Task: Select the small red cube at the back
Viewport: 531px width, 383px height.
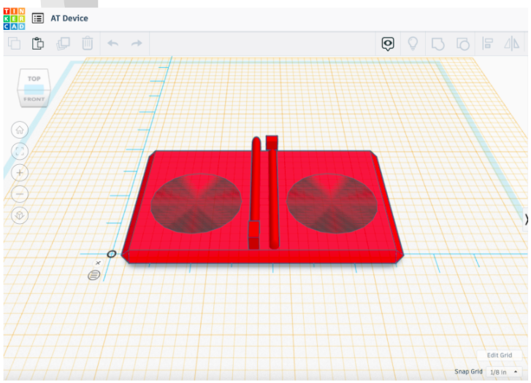Action: point(272,142)
